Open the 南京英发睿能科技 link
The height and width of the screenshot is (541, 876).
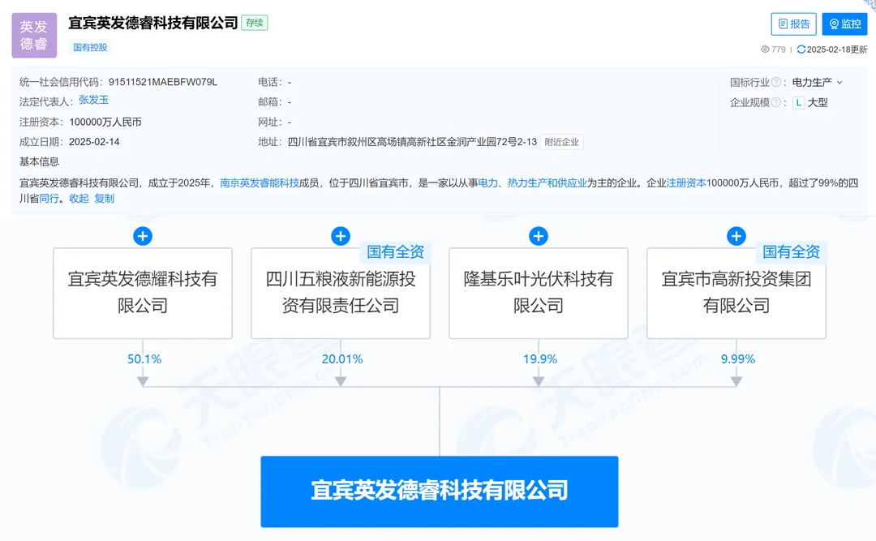click(260, 182)
